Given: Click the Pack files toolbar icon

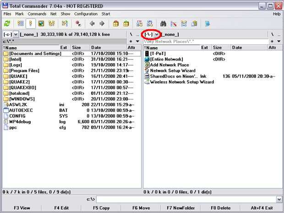Looking at the screenshot, I should (116, 23).
